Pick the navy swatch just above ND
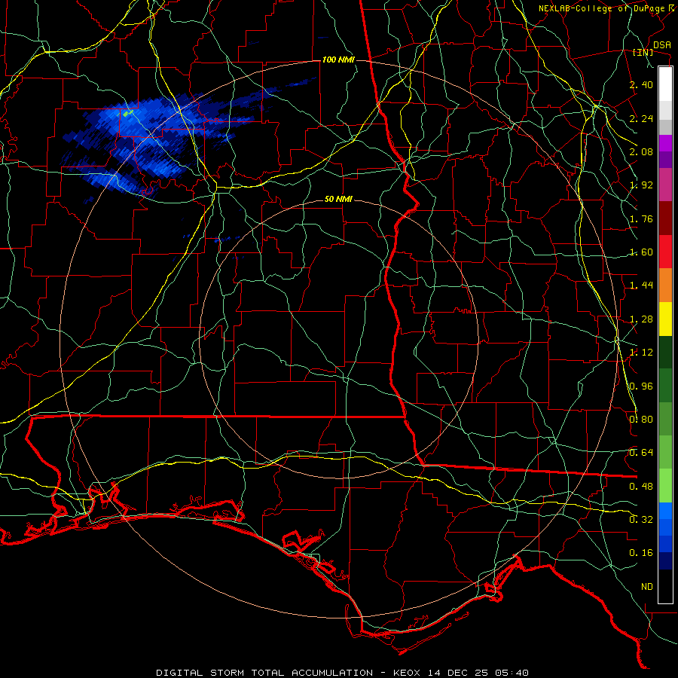Viewport: 678px width, 678px height. [665, 561]
